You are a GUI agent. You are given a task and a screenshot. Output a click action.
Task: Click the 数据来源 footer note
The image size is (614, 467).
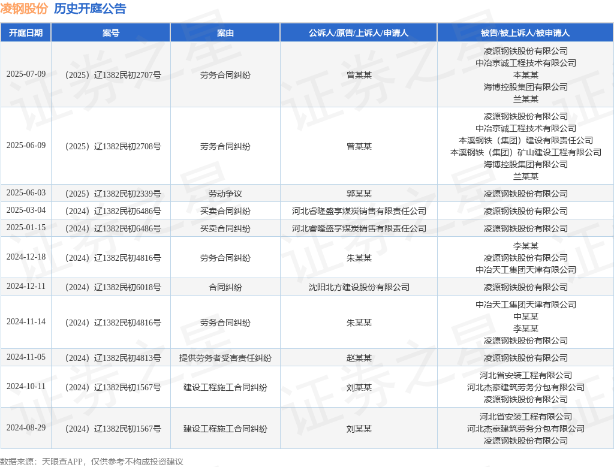click(x=92, y=462)
